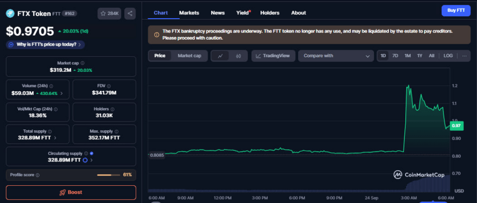Screen dimensions: 477x203
Task: Click the #162 rank badge
Action: coord(70,14)
